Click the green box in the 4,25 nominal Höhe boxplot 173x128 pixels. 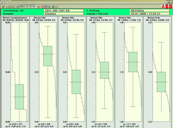click(104, 70)
